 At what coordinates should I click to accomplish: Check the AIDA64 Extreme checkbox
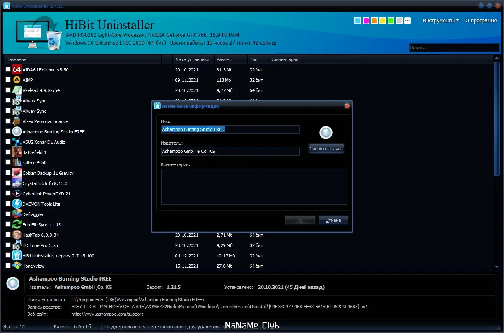pos(8,69)
